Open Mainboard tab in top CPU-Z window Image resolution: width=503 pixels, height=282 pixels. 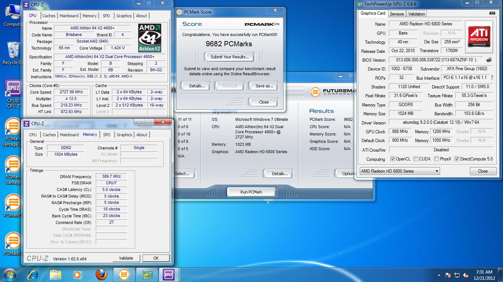pyautogui.click(x=69, y=16)
